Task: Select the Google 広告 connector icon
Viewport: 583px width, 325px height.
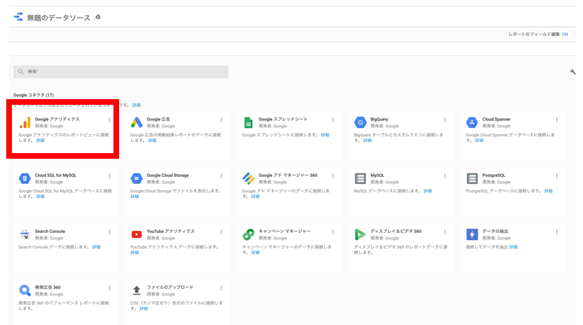Action: [137, 122]
